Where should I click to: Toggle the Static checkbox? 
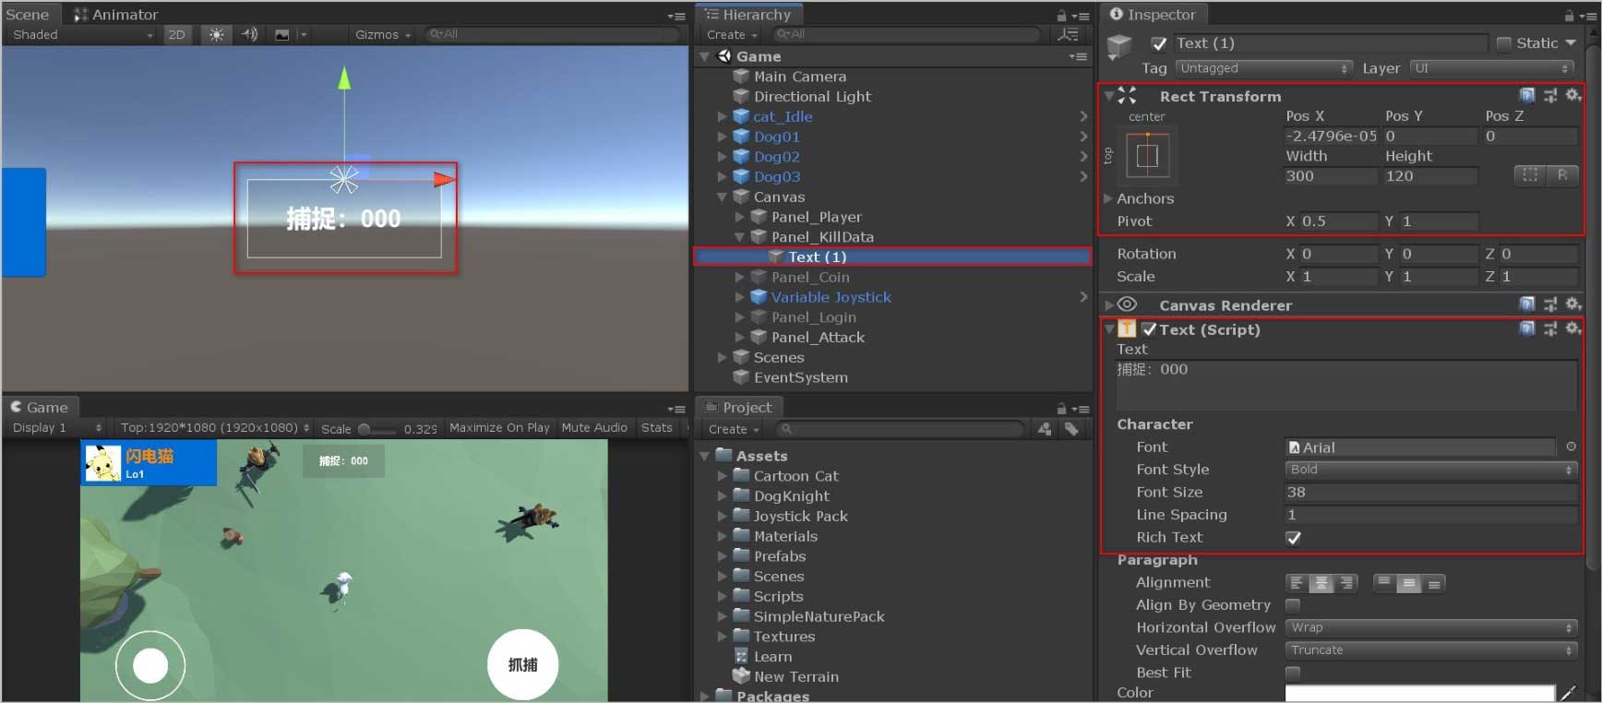1503,43
